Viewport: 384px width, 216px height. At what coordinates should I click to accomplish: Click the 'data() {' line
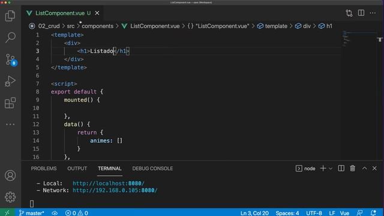(x=77, y=124)
